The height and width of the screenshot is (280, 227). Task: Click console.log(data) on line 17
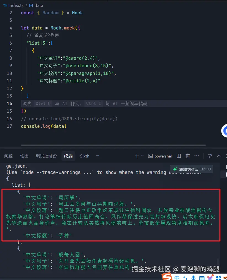click(44, 126)
